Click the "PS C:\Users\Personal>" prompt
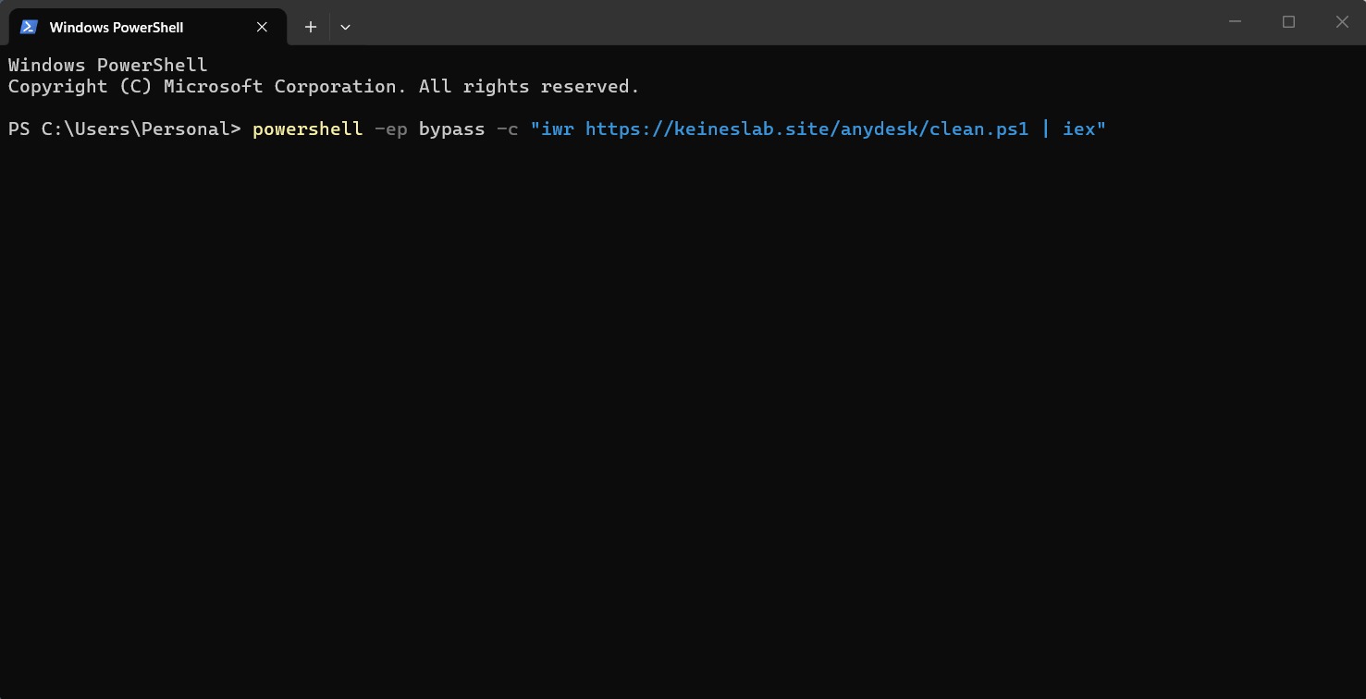The height and width of the screenshot is (699, 1366). 125,129
